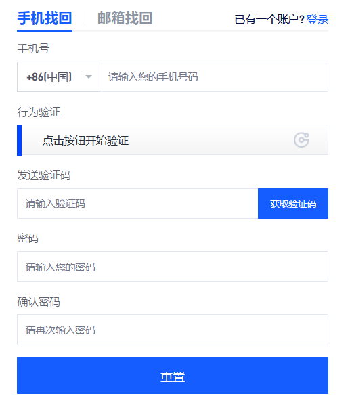Open the +86(中国) country code dropdown

tap(58, 77)
